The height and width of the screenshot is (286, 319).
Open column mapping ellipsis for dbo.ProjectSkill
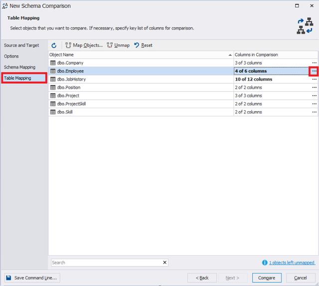click(x=314, y=104)
